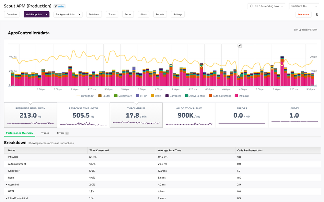Click the 141.2 ms average total time
The width and height of the screenshot is (324, 202).
coord(163,157)
